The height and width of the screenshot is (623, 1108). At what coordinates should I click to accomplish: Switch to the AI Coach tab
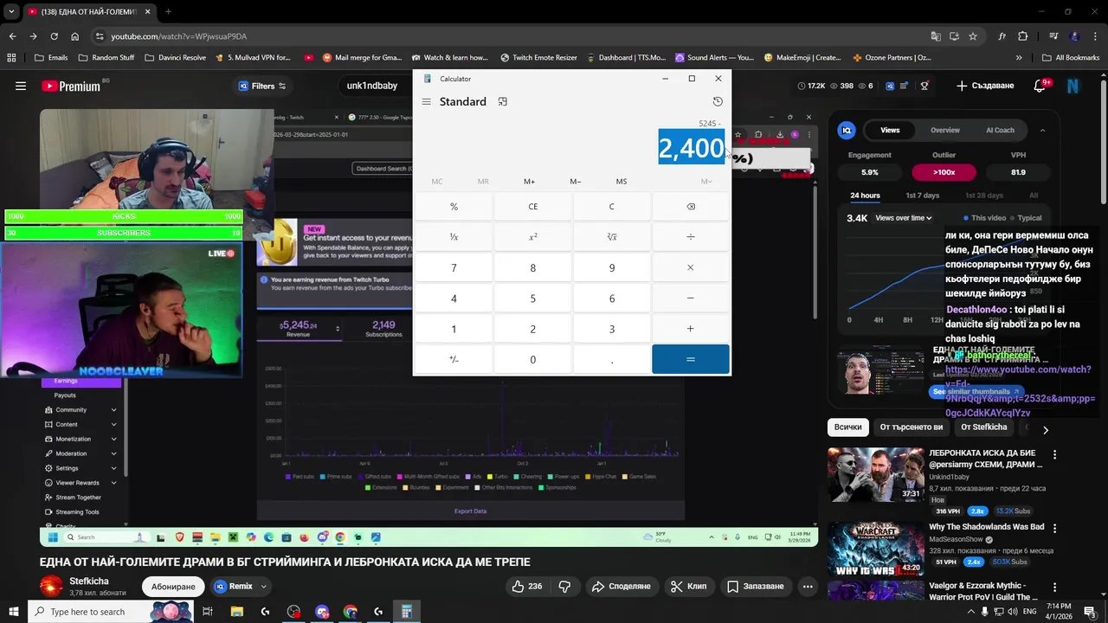1000,130
